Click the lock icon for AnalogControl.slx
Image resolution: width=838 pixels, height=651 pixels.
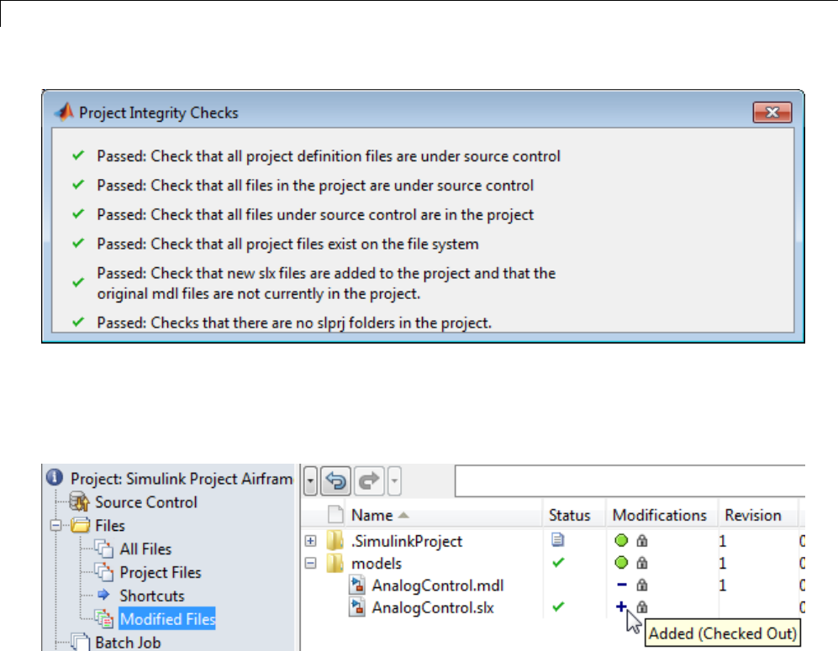(642, 606)
